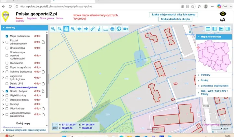Open document icon next to Ochrona środowiska
This screenshot has height=137, width=234.
click(x=43, y=72)
